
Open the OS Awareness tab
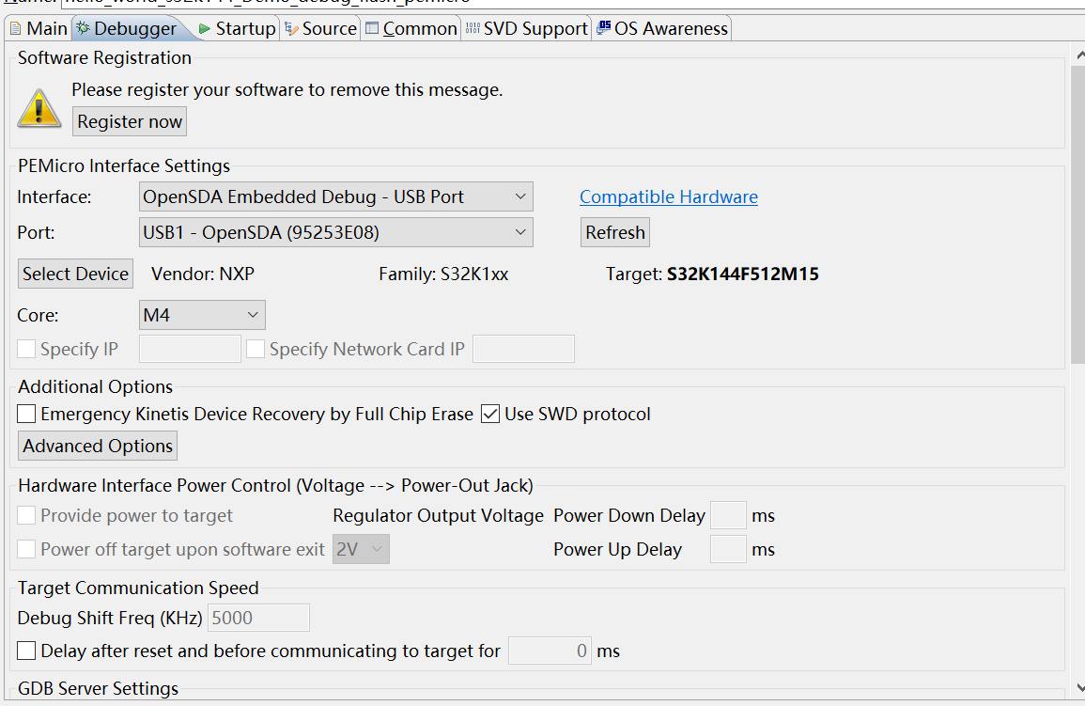[662, 28]
